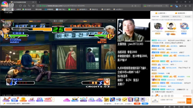Open the colorful apps grid icon
This screenshot has height=108, width=193.
[x=171, y=6]
